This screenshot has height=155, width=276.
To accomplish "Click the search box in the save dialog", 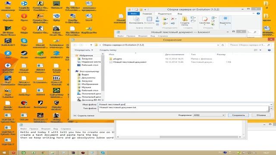I will (x=249, y=45).
